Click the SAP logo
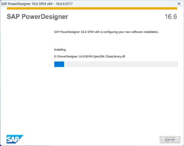The width and height of the screenshot is (184, 146). click(x=15, y=139)
